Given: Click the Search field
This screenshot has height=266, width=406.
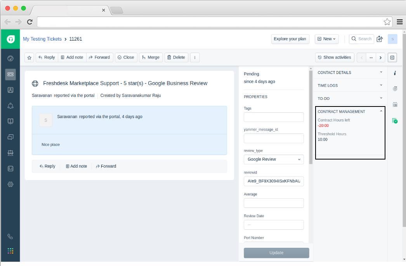Looking at the screenshot, I should click(361, 39).
